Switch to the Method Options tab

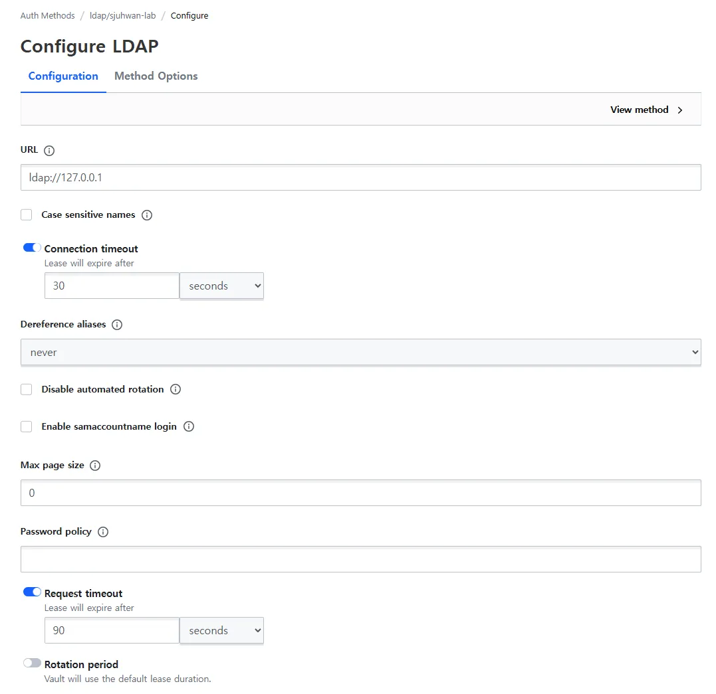pos(156,76)
